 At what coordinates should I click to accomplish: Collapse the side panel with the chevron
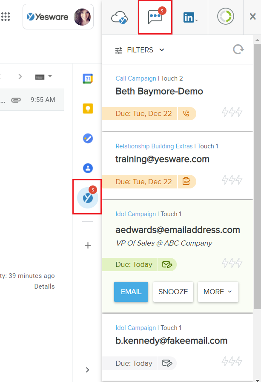(x=88, y=370)
